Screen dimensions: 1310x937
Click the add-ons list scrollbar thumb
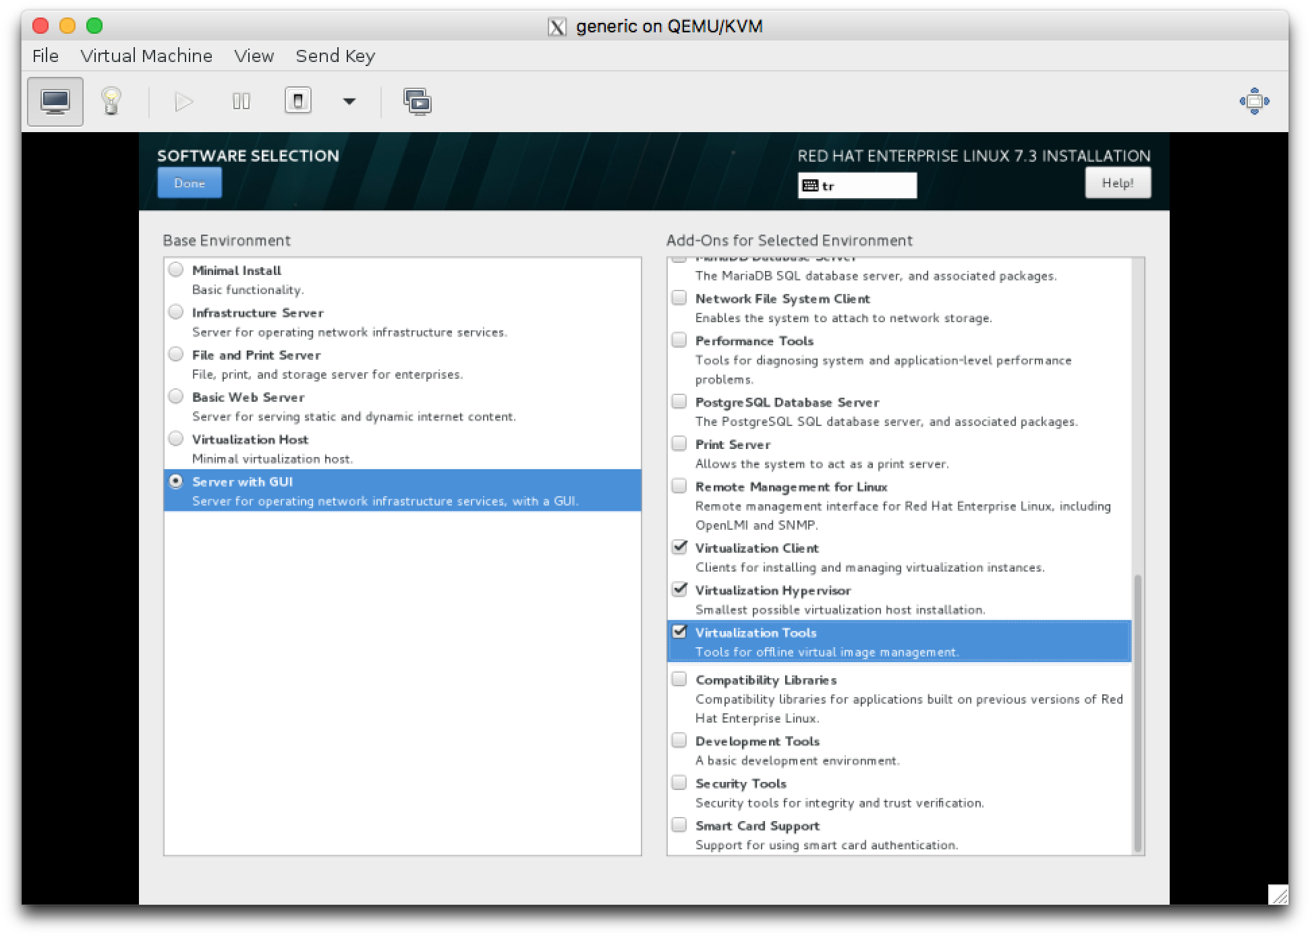(1138, 713)
